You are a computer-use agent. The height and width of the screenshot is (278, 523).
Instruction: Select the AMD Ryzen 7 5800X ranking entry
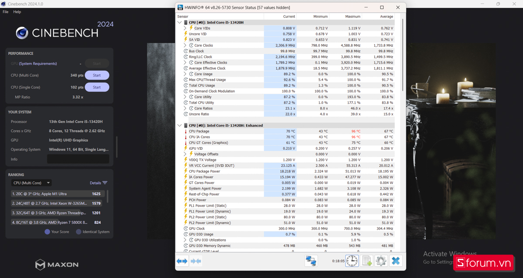pyautogui.click(x=58, y=222)
